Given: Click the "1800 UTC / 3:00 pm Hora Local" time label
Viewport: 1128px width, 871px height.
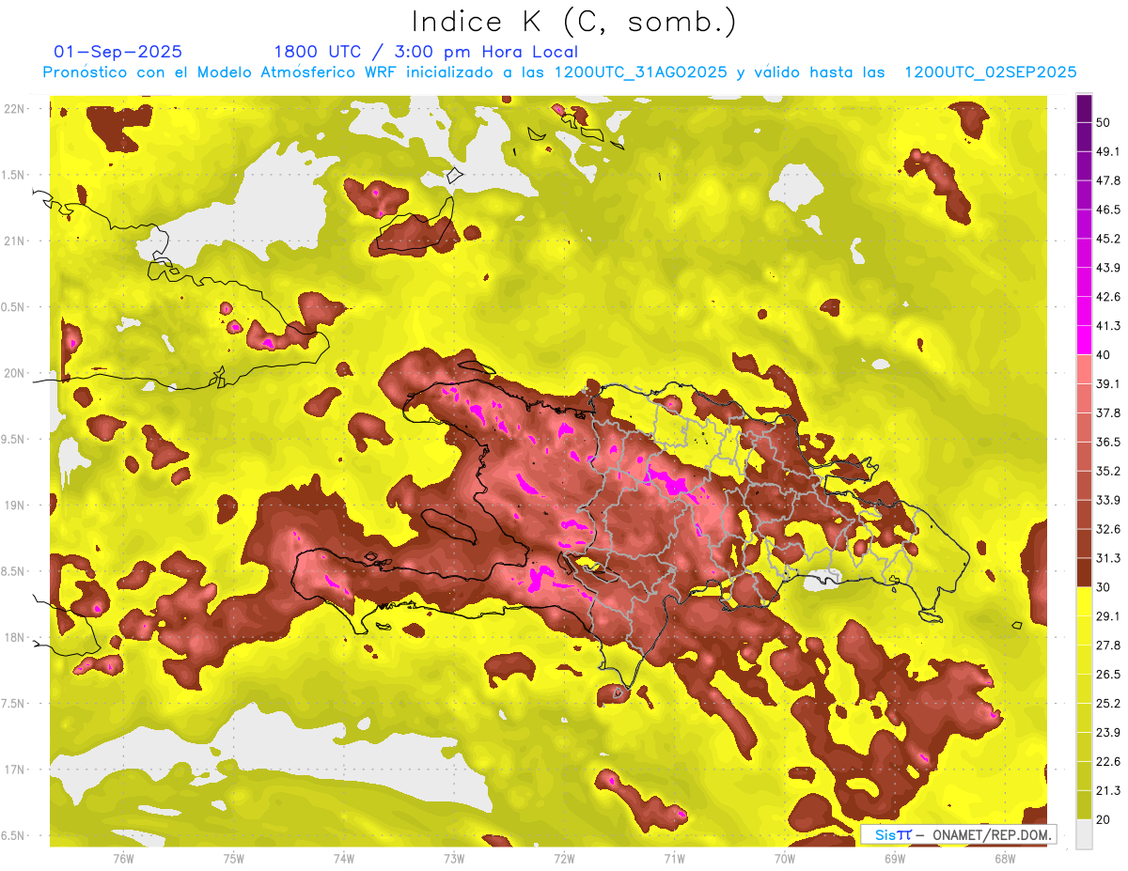Looking at the screenshot, I should pyautogui.click(x=426, y=52).
